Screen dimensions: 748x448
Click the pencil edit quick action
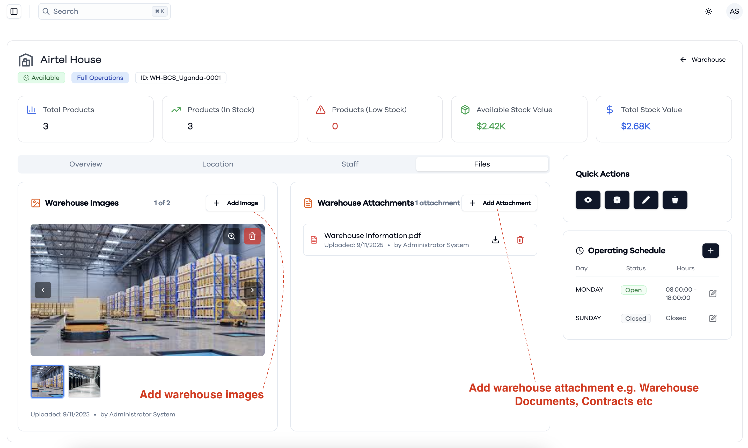[646, 200]
